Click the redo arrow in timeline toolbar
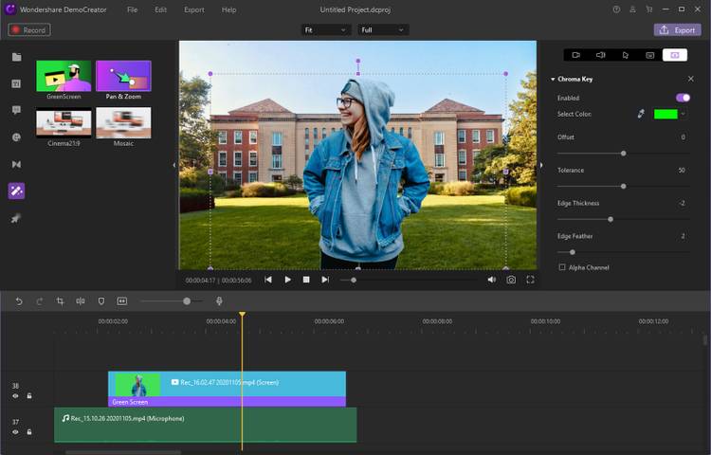Viewport: 711px width, 455px height. pos(40,300)
